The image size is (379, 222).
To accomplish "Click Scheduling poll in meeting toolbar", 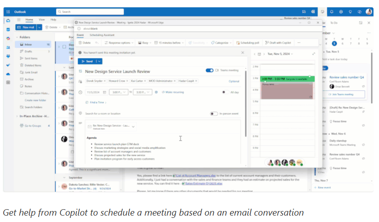I will (x=247, y=43).
